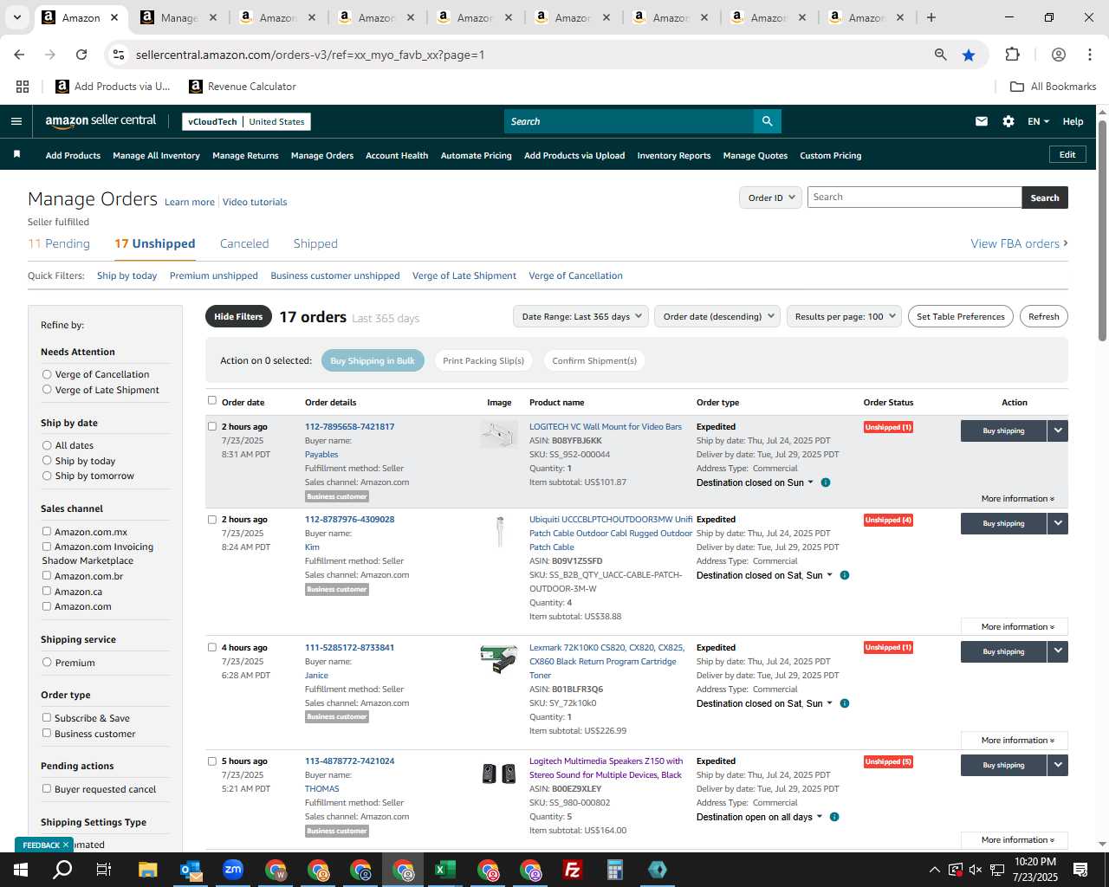Open File Explorer from taskbar

click(x=147, y=870)
